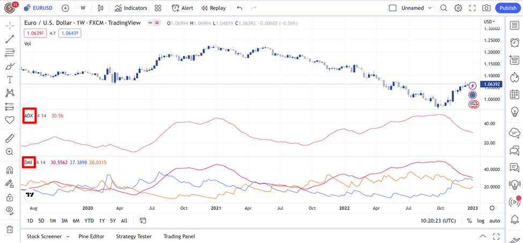Open the prediction and measurement tools
Screen dimensions: 523x243
point(10,107)
